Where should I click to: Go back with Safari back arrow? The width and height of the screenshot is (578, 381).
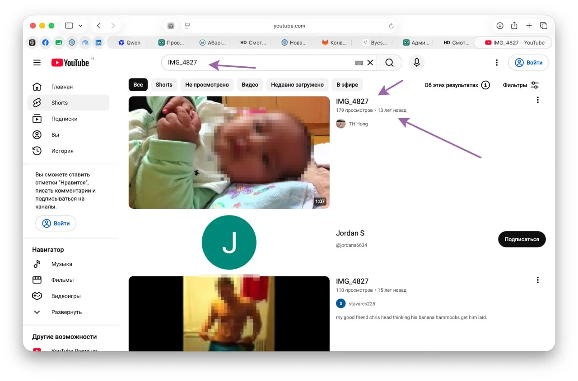point(98,26)
